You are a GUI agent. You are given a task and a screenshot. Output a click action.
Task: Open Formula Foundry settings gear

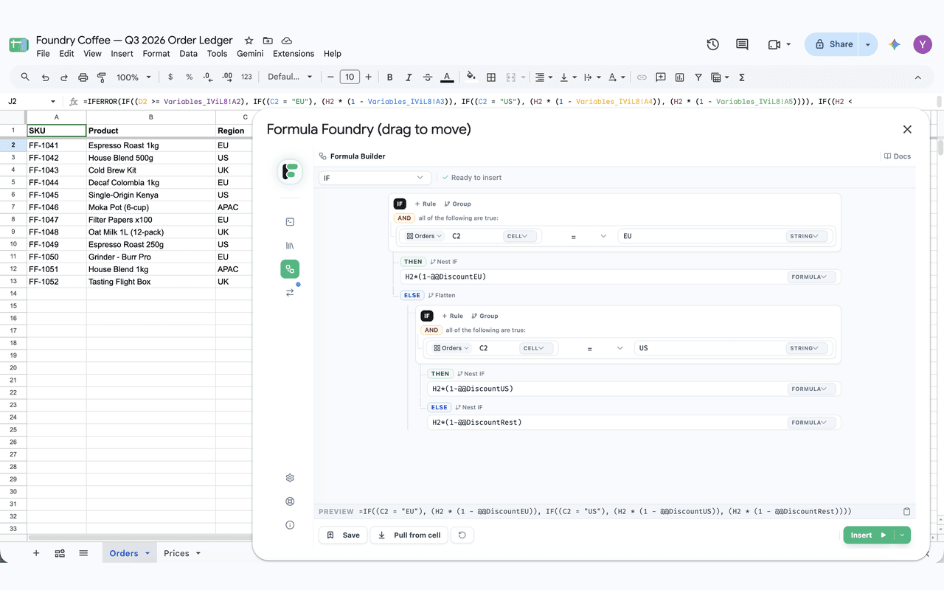290,478
